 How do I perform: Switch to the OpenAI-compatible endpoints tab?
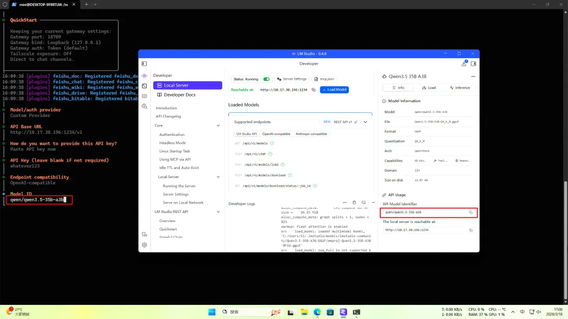point(276,134)
